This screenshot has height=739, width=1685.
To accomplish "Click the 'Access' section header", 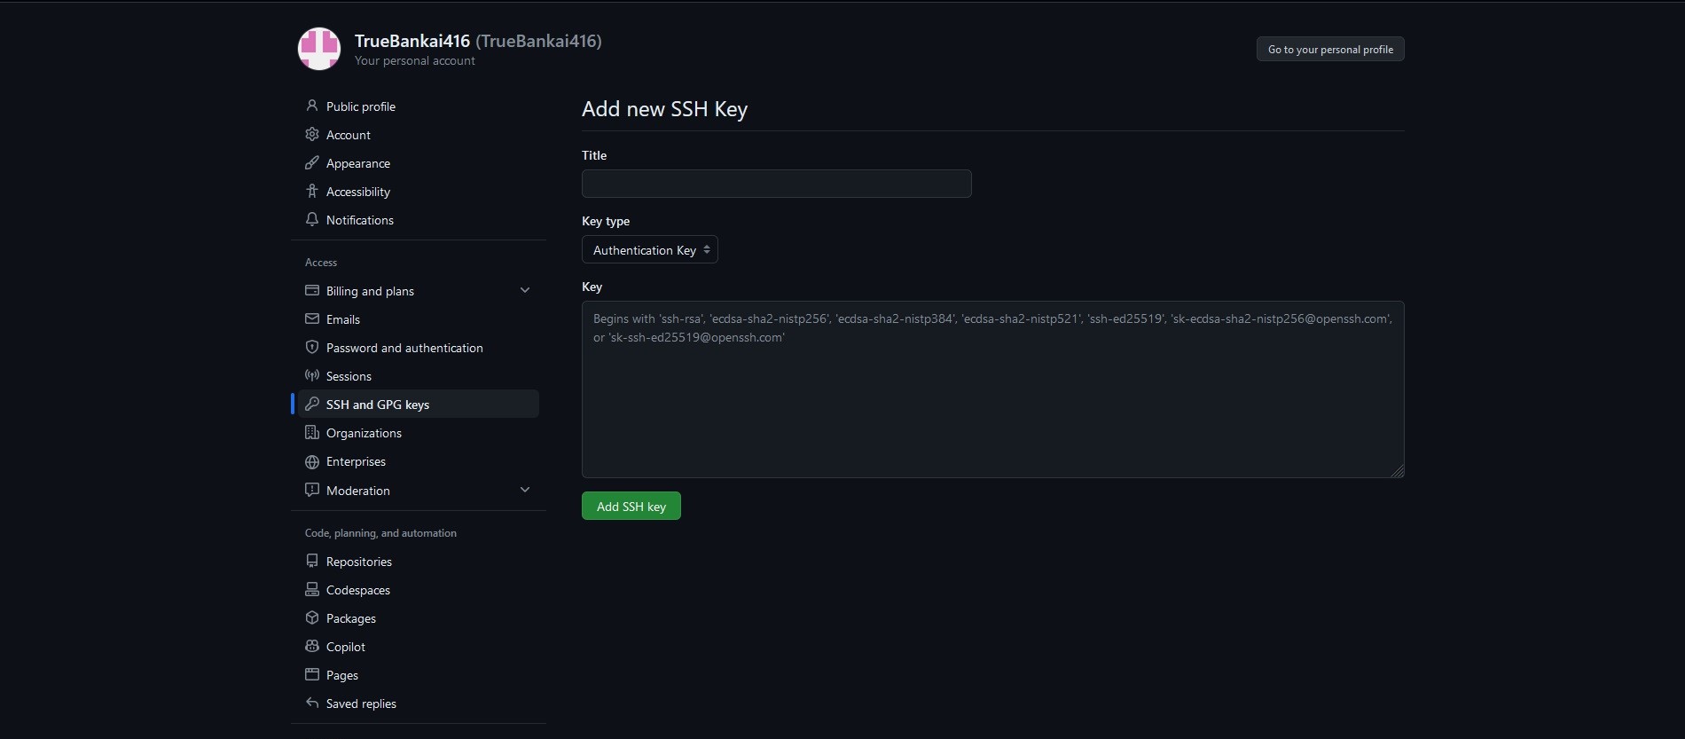I will tap(321, 263).
